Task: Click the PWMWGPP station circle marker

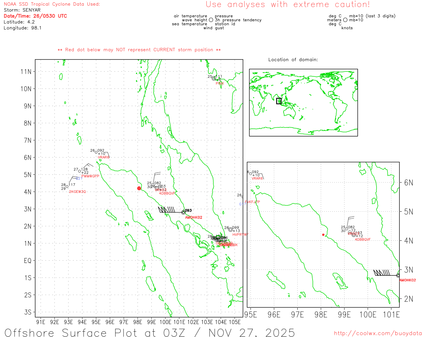Action: pos(79,171)
